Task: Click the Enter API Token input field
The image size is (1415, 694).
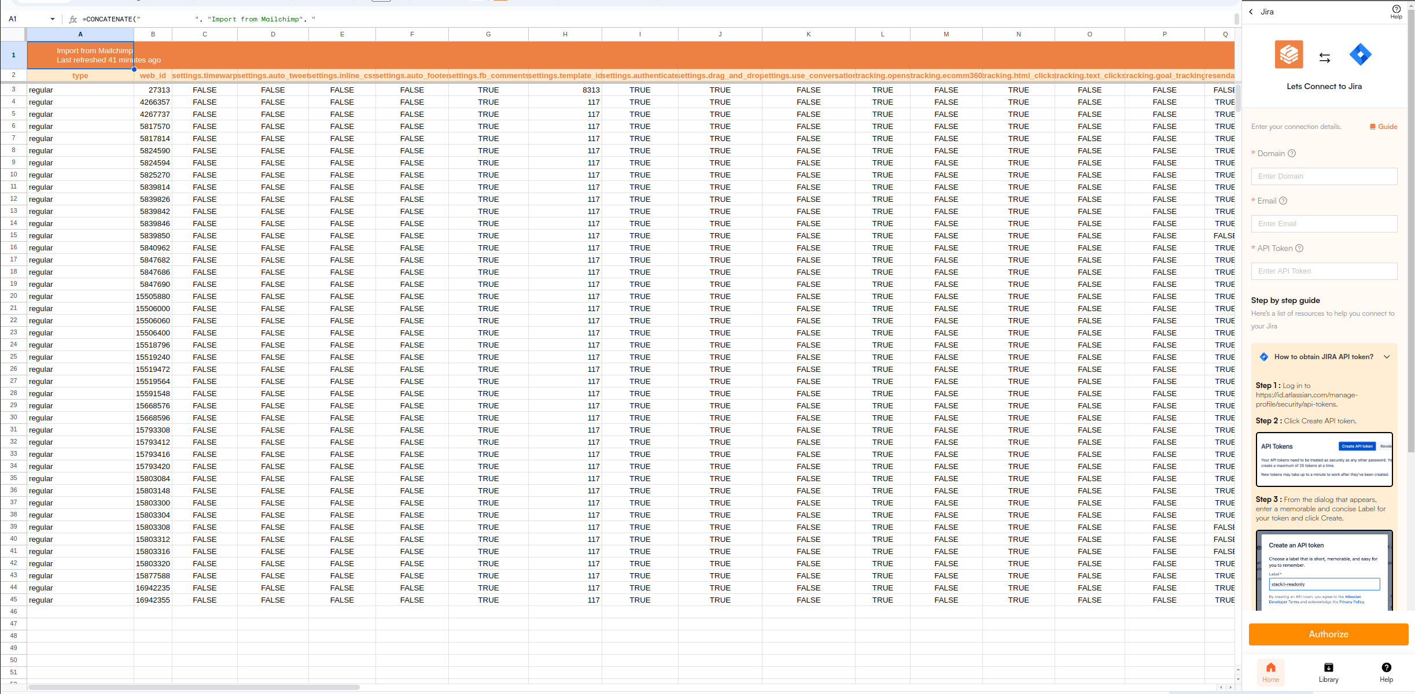Action: 1324,271
